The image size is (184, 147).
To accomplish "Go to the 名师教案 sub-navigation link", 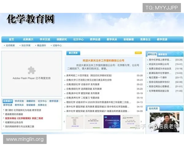I will point(10,45).
